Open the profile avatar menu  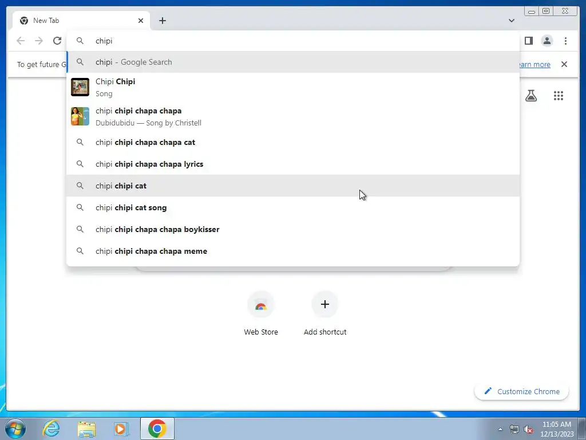click(547, 41)
